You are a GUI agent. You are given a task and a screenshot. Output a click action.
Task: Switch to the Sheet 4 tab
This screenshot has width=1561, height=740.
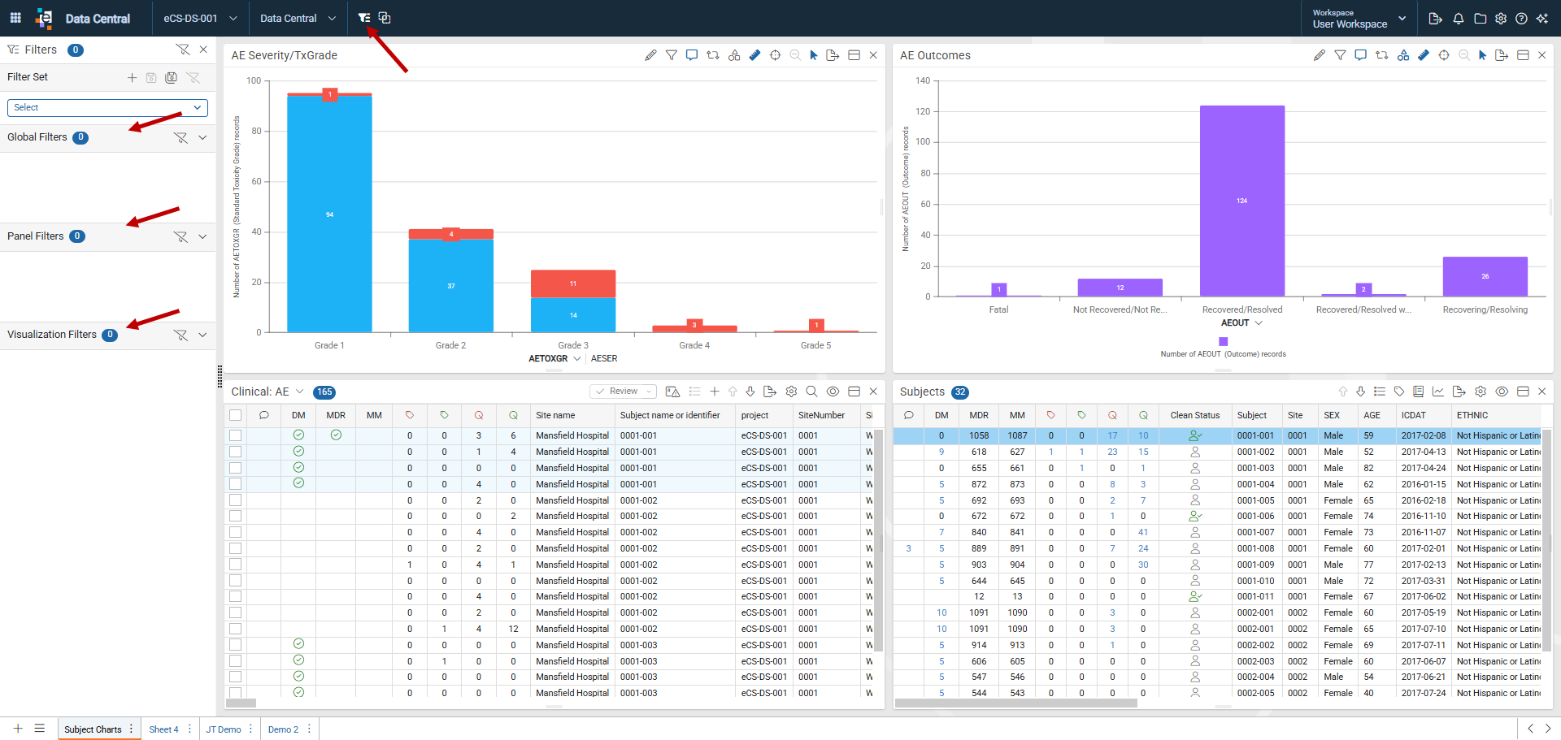pyautogui.click(x=163, y=729)
